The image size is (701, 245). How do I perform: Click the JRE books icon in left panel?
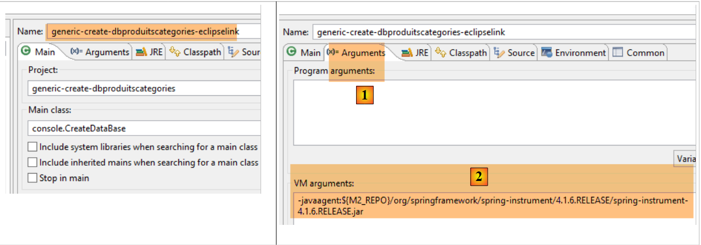[141, 52]
